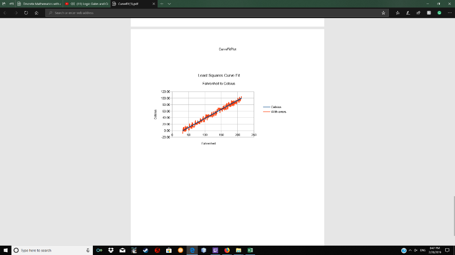Start a Web Note annotation

tap(408, 13)
